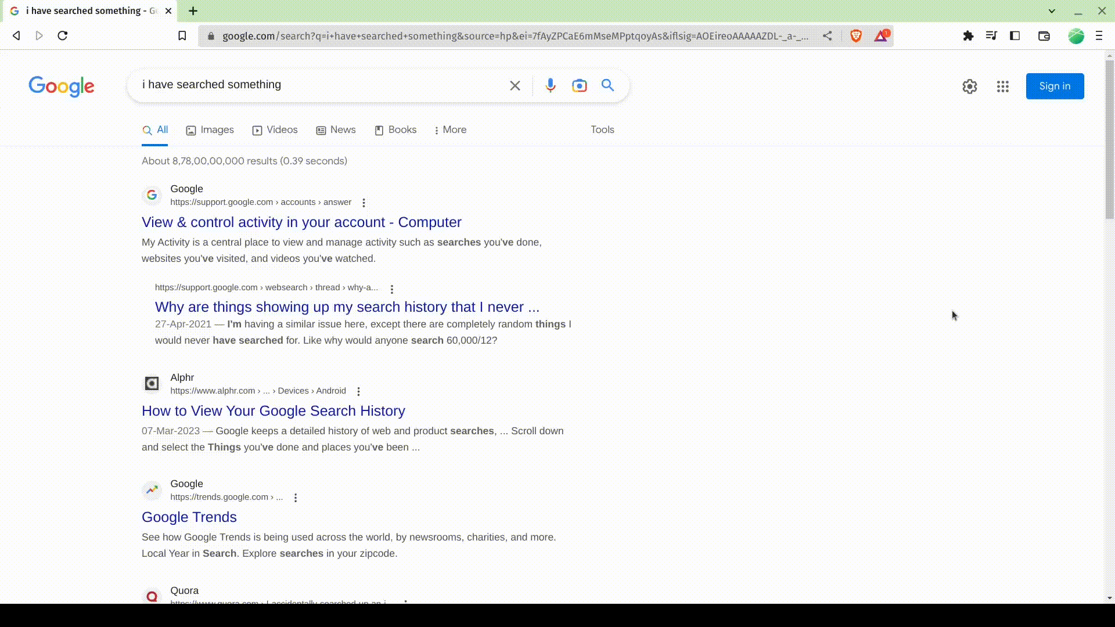Open a new browser tab

click(193, 11)
